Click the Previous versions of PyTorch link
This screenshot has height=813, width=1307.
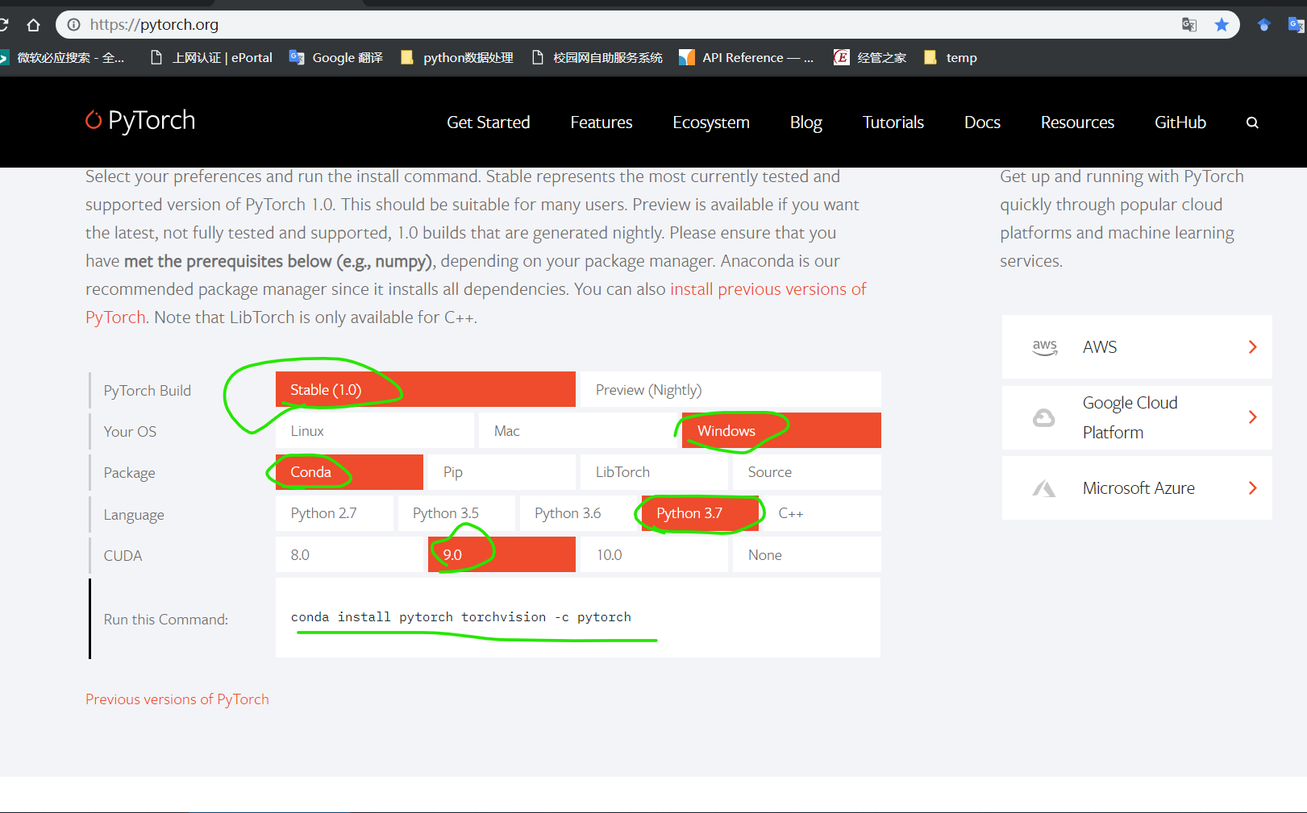click(x=177, y=699)
